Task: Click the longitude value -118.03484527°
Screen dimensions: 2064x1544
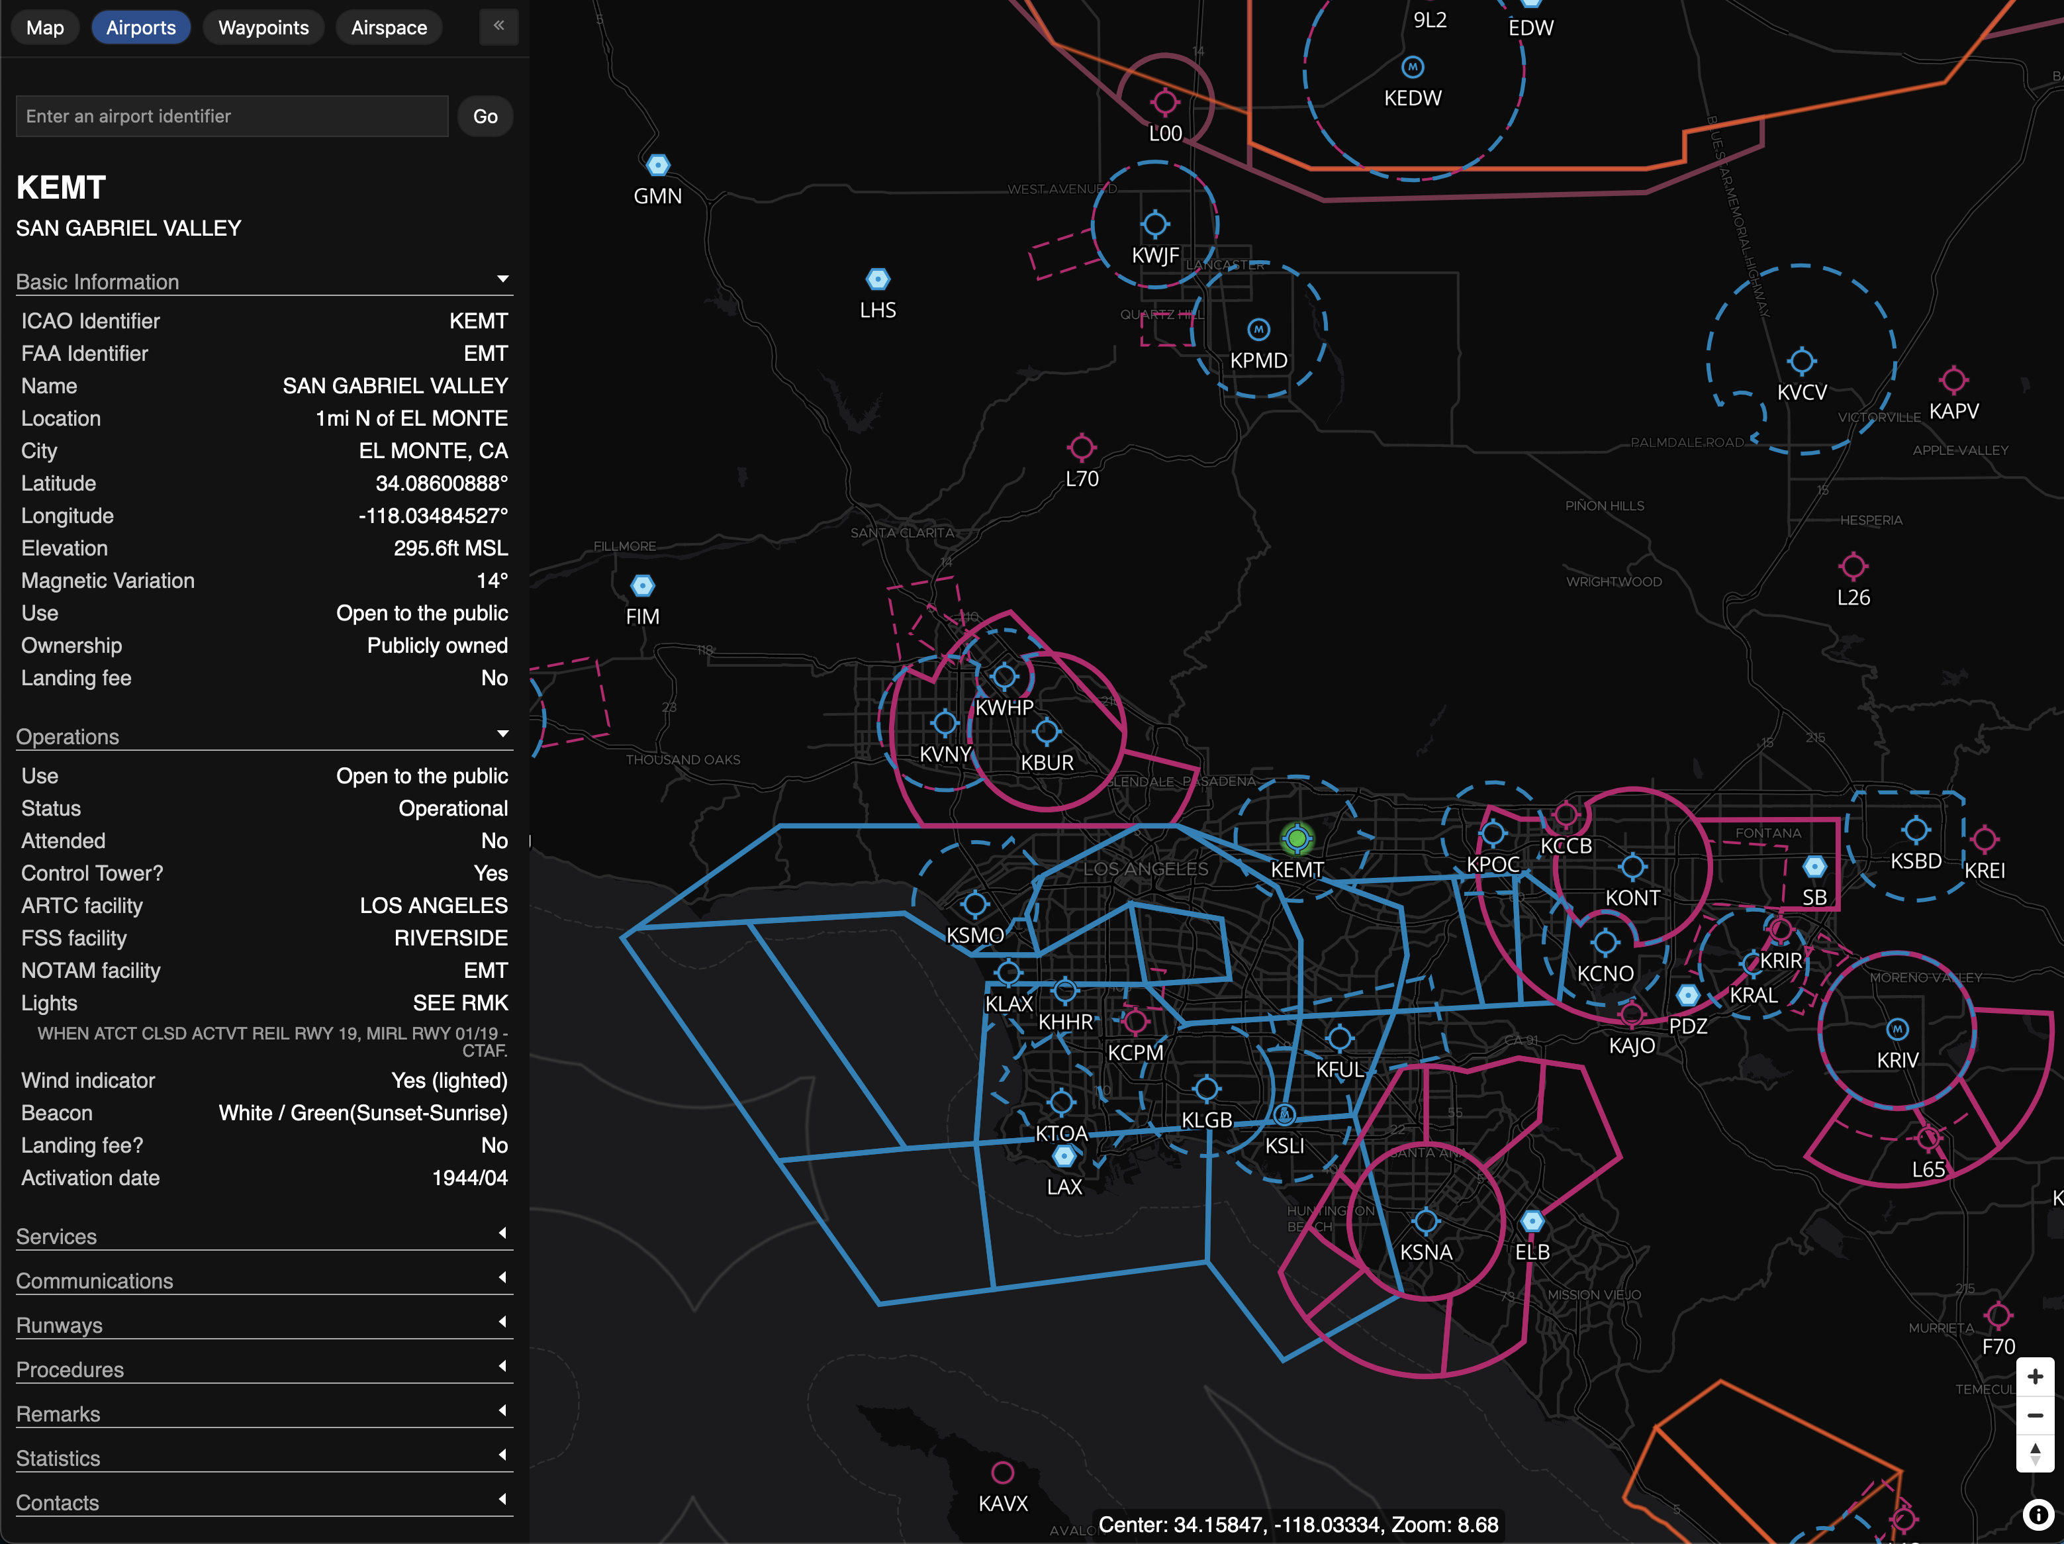Action: 433,516
